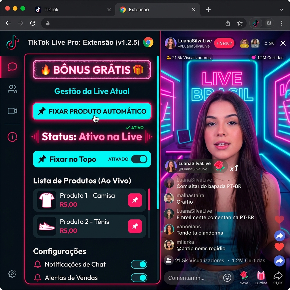Screen dimensions: 290x290
Task: Open a new browser tab
Action: (x=208, y=10)
